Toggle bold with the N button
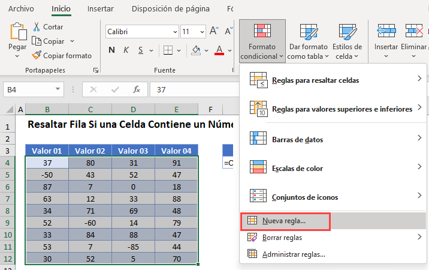429x270 pixels. (111, 50)
